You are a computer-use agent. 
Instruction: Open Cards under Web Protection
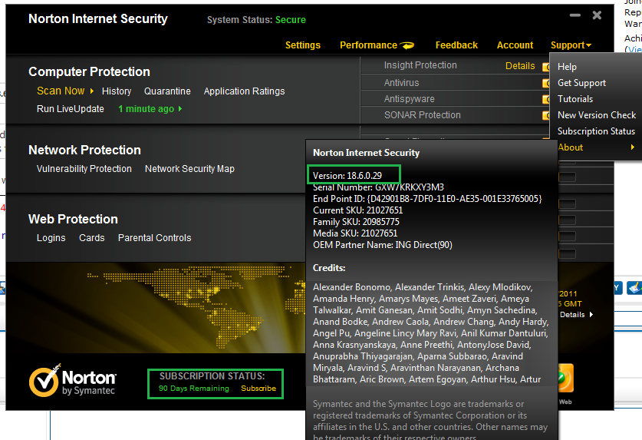coord(92,238)
